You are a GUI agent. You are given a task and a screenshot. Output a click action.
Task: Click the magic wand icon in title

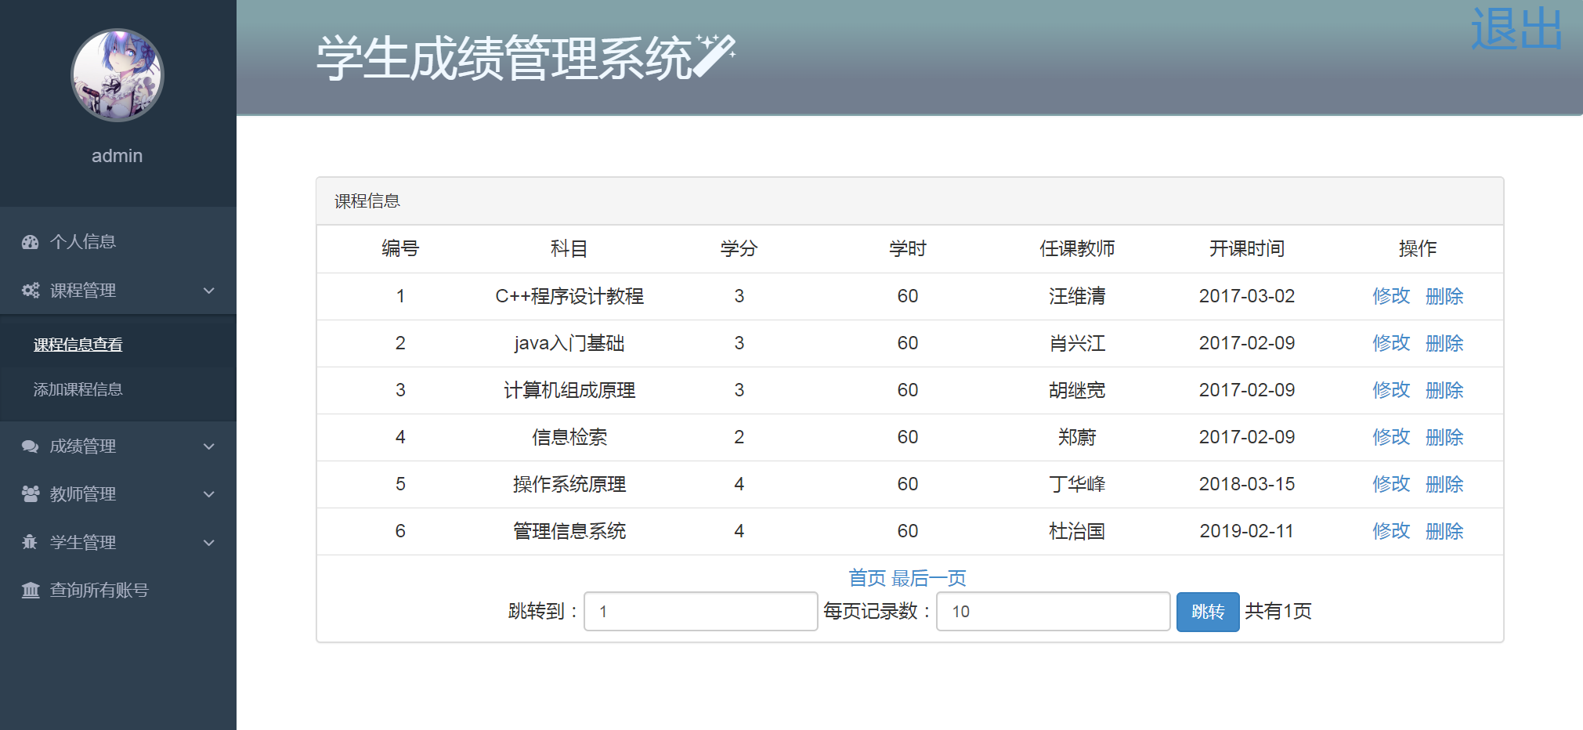(x=715, y=55)
